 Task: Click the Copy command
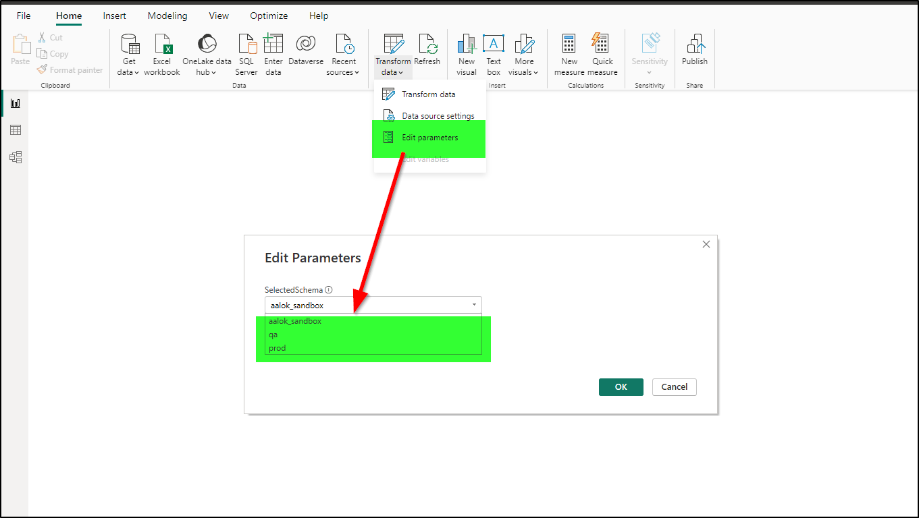click(53, 54)
